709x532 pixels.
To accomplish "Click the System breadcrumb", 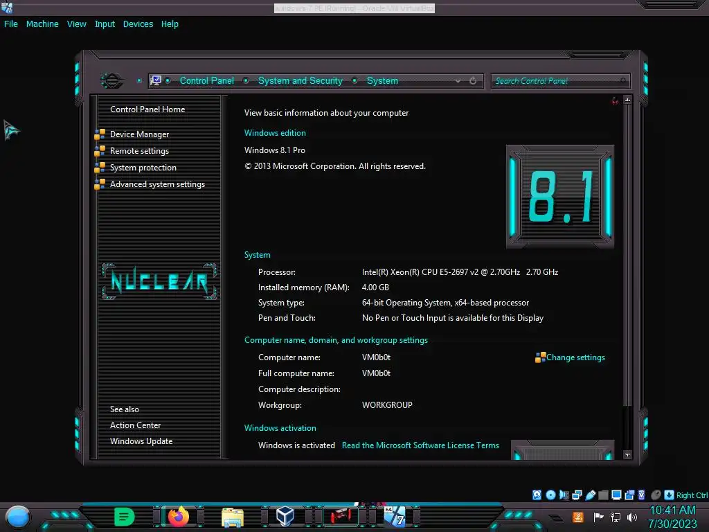I will coord(382,80).
